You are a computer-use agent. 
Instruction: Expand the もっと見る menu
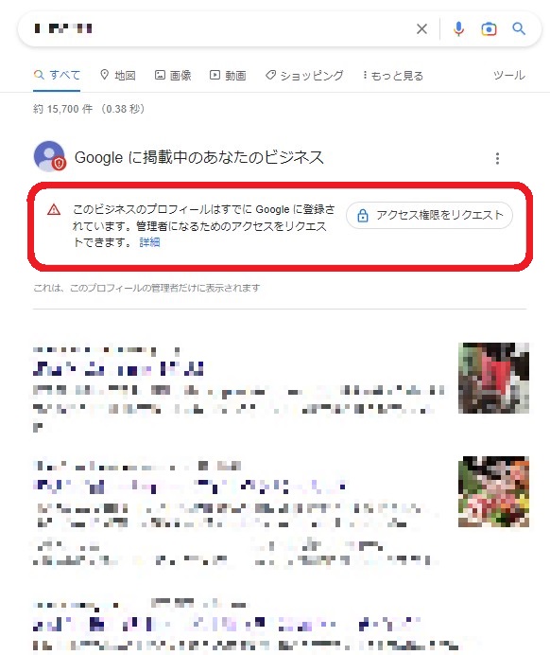pyautogui.click(x=393, y=76)
